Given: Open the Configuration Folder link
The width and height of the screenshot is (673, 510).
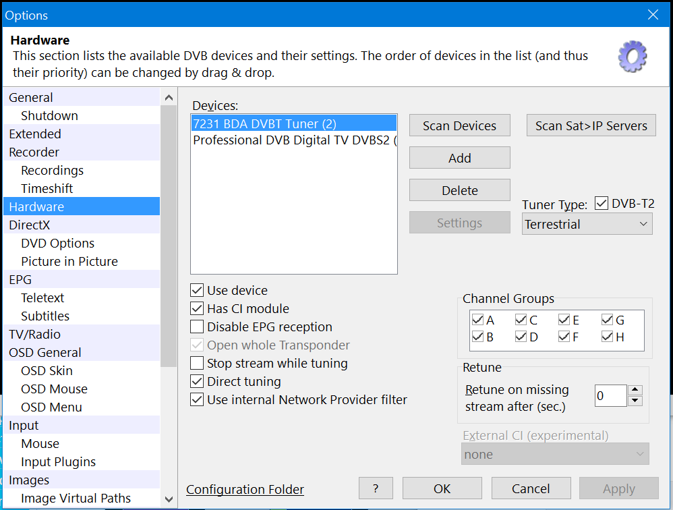Looking at the screenshot, I should [245, 490].
